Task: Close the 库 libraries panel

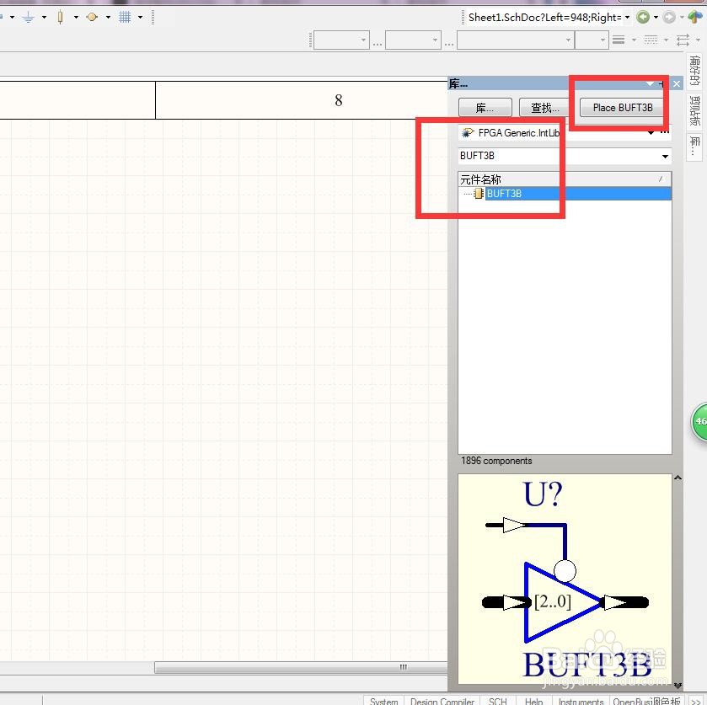Action: (x=677, y=84)
